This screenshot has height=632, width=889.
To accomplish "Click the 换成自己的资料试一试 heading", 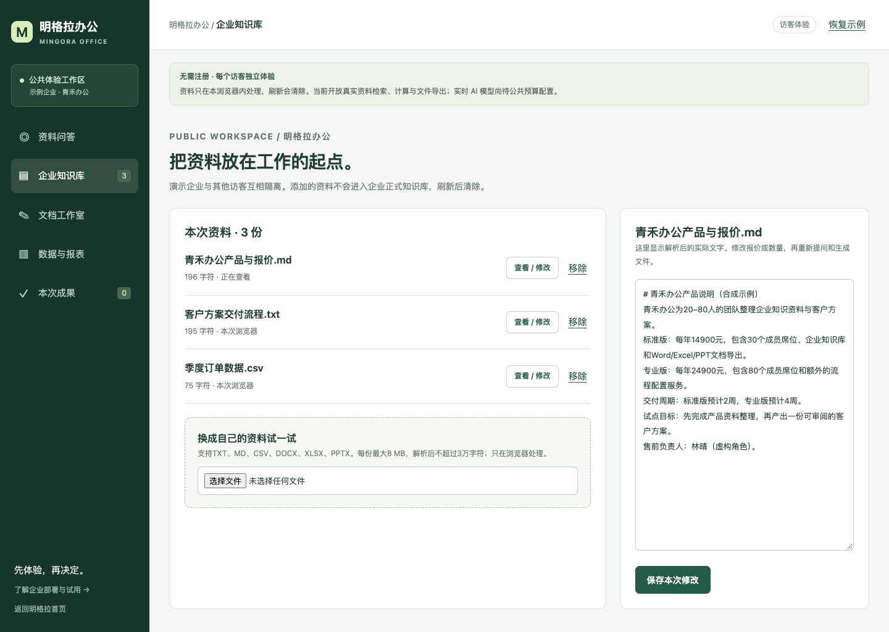I will click(247, 439).
